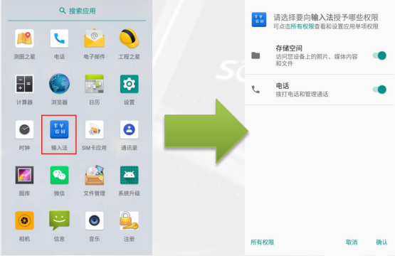
Task: Click the TYGH icon in permission dialog
Action: [259, 19]
